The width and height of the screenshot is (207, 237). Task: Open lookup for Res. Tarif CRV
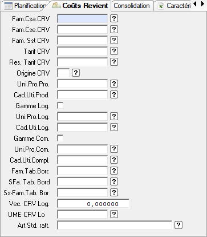pyautogui.click(x=114, y=62)
